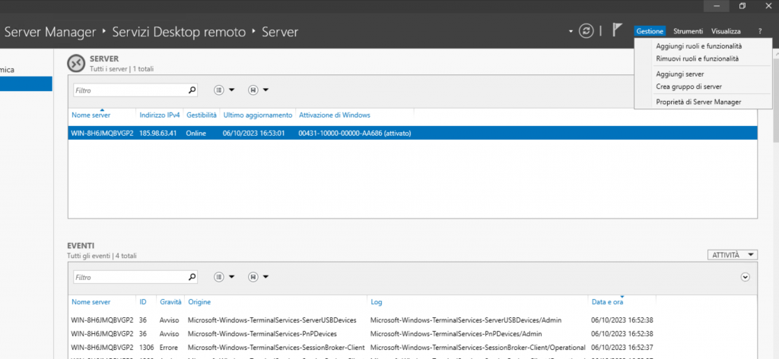779x359 pixels.
Task: Select Aggiungi ruoli e funzionalità
Action: pos(698,46)
